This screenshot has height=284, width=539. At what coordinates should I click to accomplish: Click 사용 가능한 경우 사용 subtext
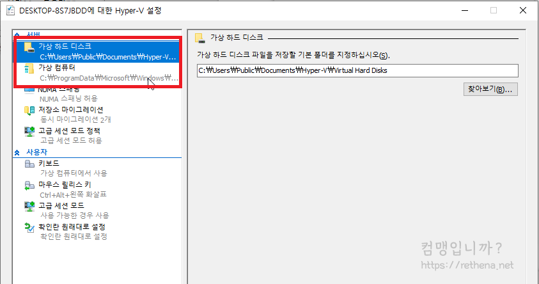pyautogui.click(x=75, y=216)
